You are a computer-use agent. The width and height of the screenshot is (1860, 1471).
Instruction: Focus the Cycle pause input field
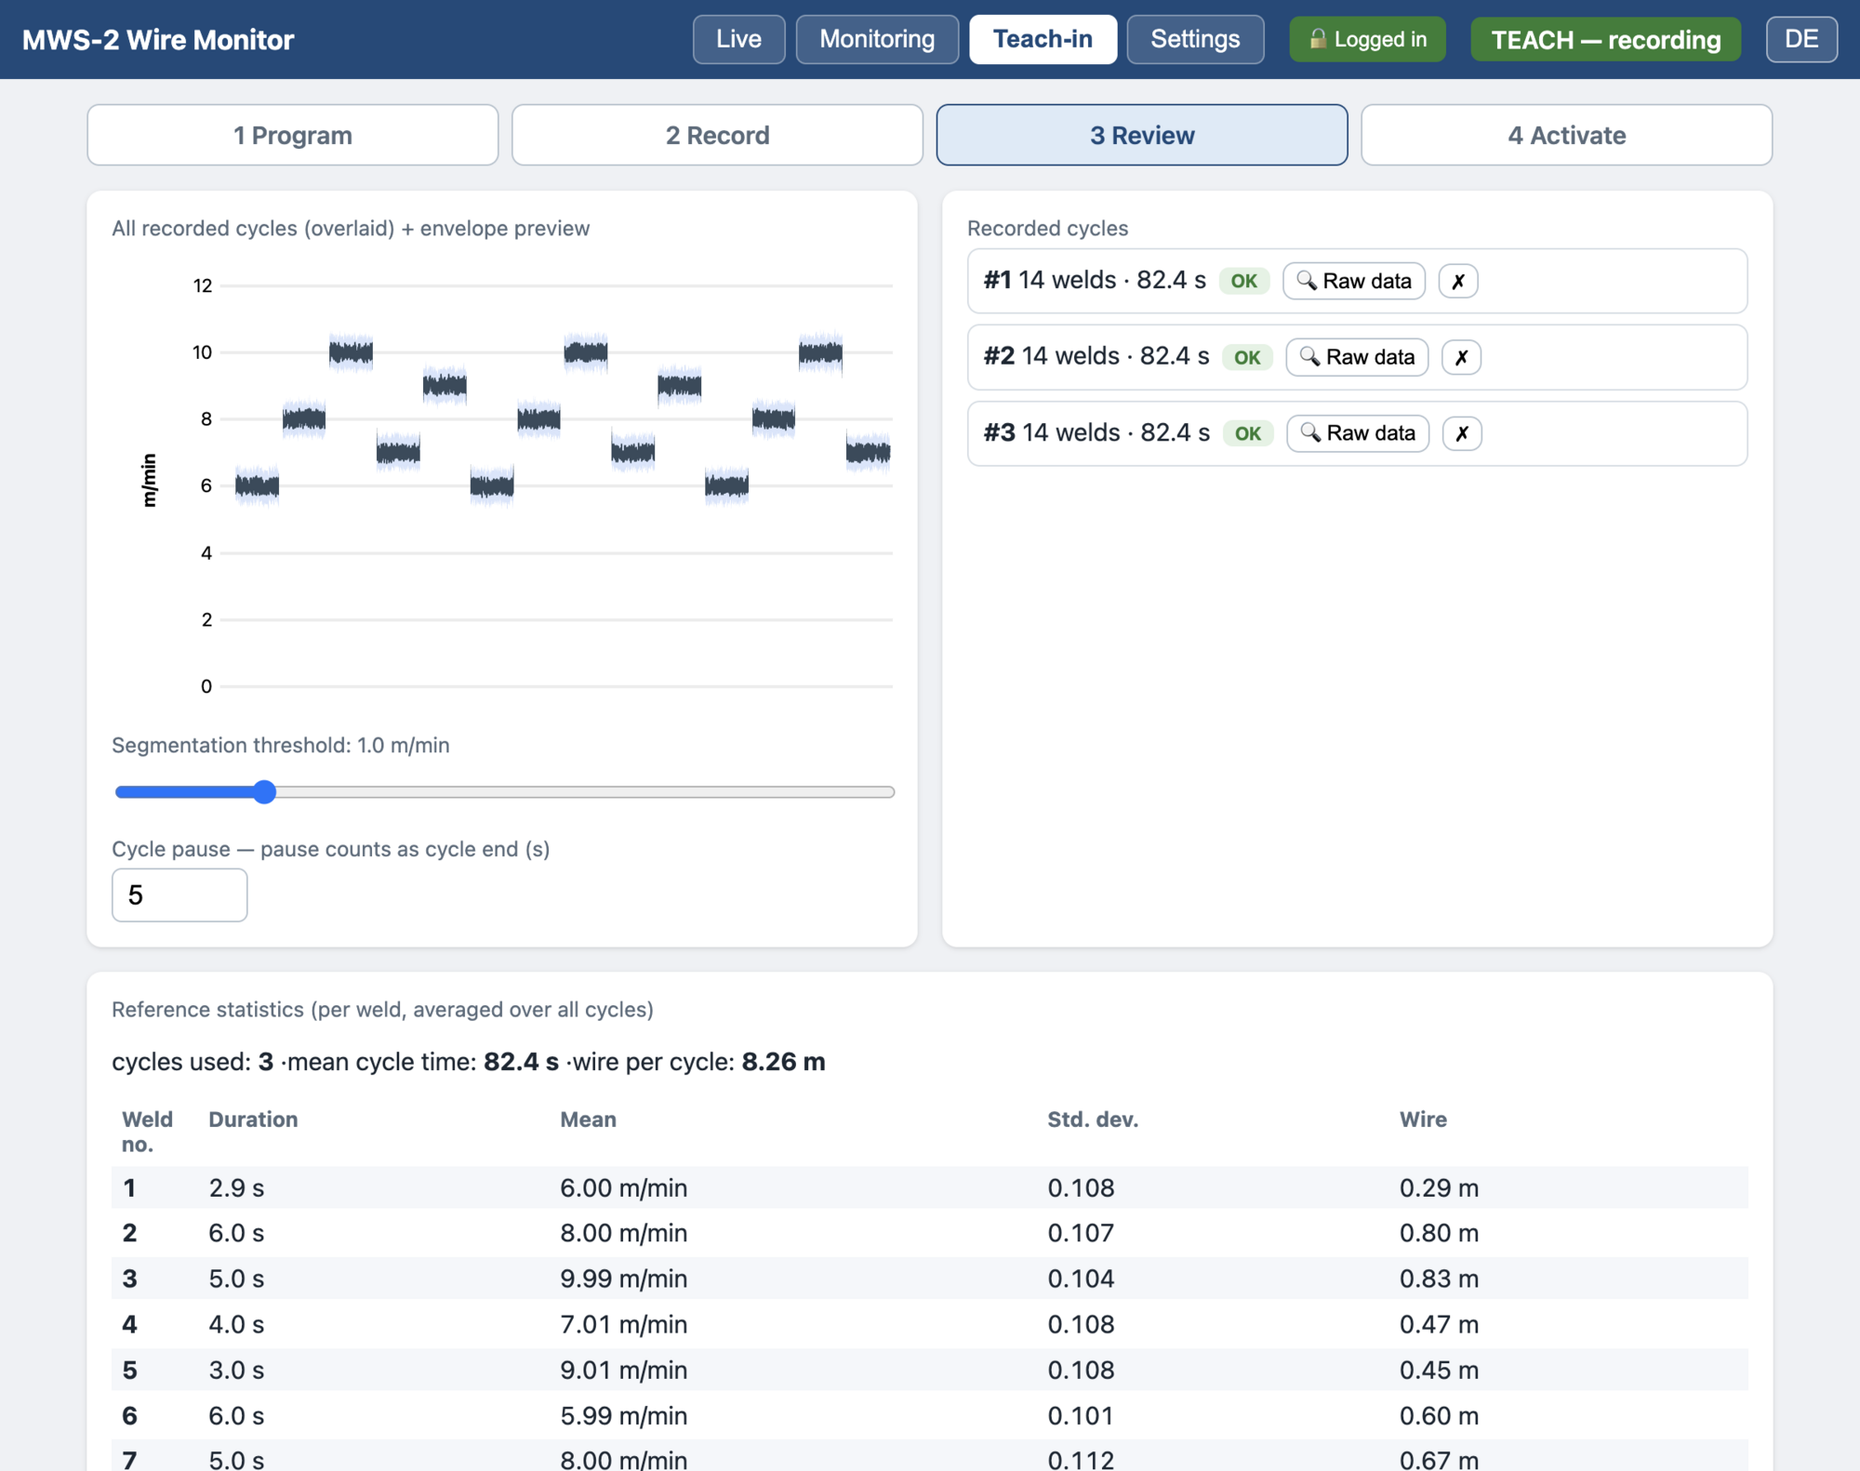pyautogui.click(x=179, y=895)
